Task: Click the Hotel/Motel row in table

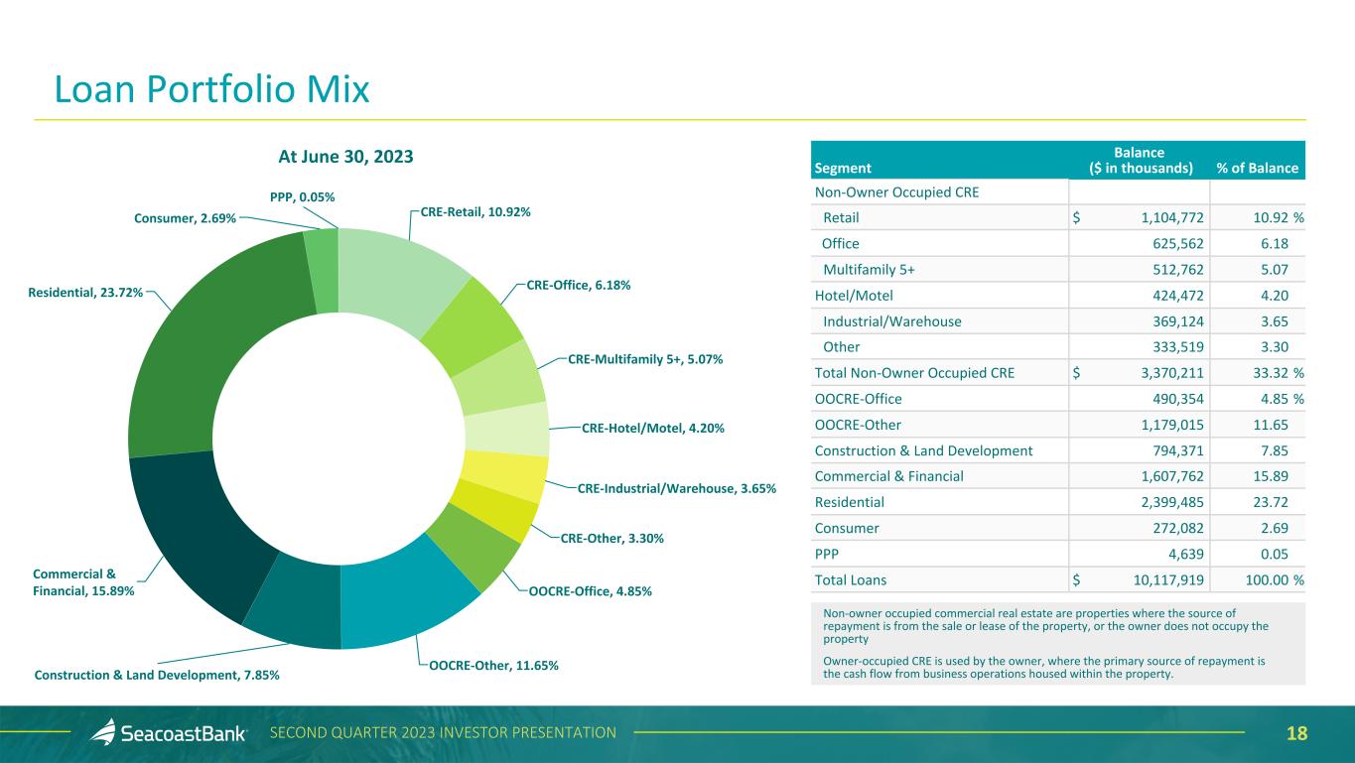Action: (x=1058, y=295)
